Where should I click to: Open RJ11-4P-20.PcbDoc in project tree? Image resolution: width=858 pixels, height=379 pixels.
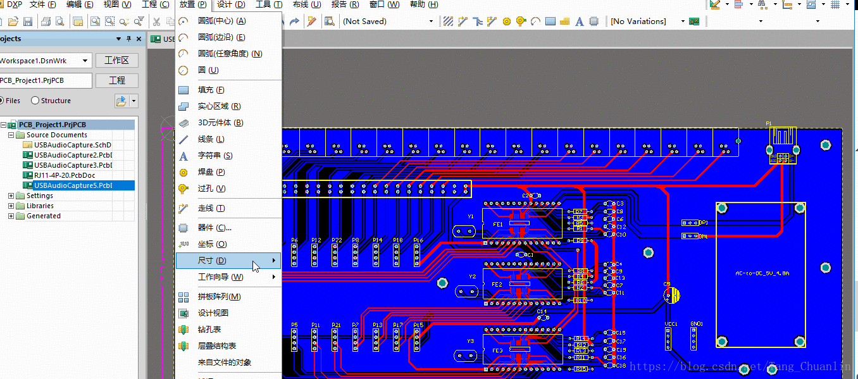point(65,175)
